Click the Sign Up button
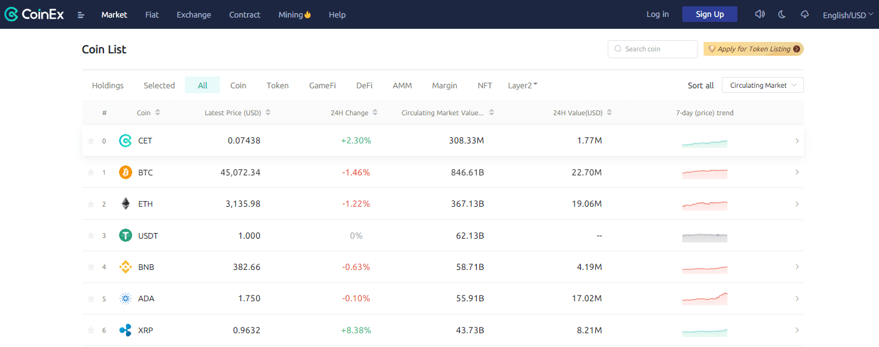This screenshot has width=879, height=347. coord(709,14)
